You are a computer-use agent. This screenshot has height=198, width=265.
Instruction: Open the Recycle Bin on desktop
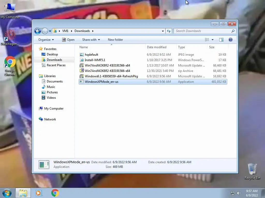[252, 171]
